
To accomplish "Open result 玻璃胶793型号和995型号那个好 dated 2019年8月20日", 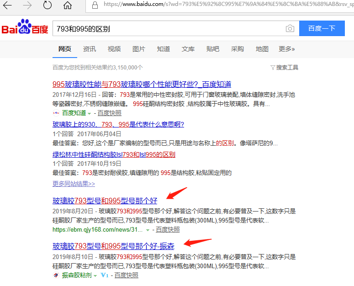I will coord(105,201).
